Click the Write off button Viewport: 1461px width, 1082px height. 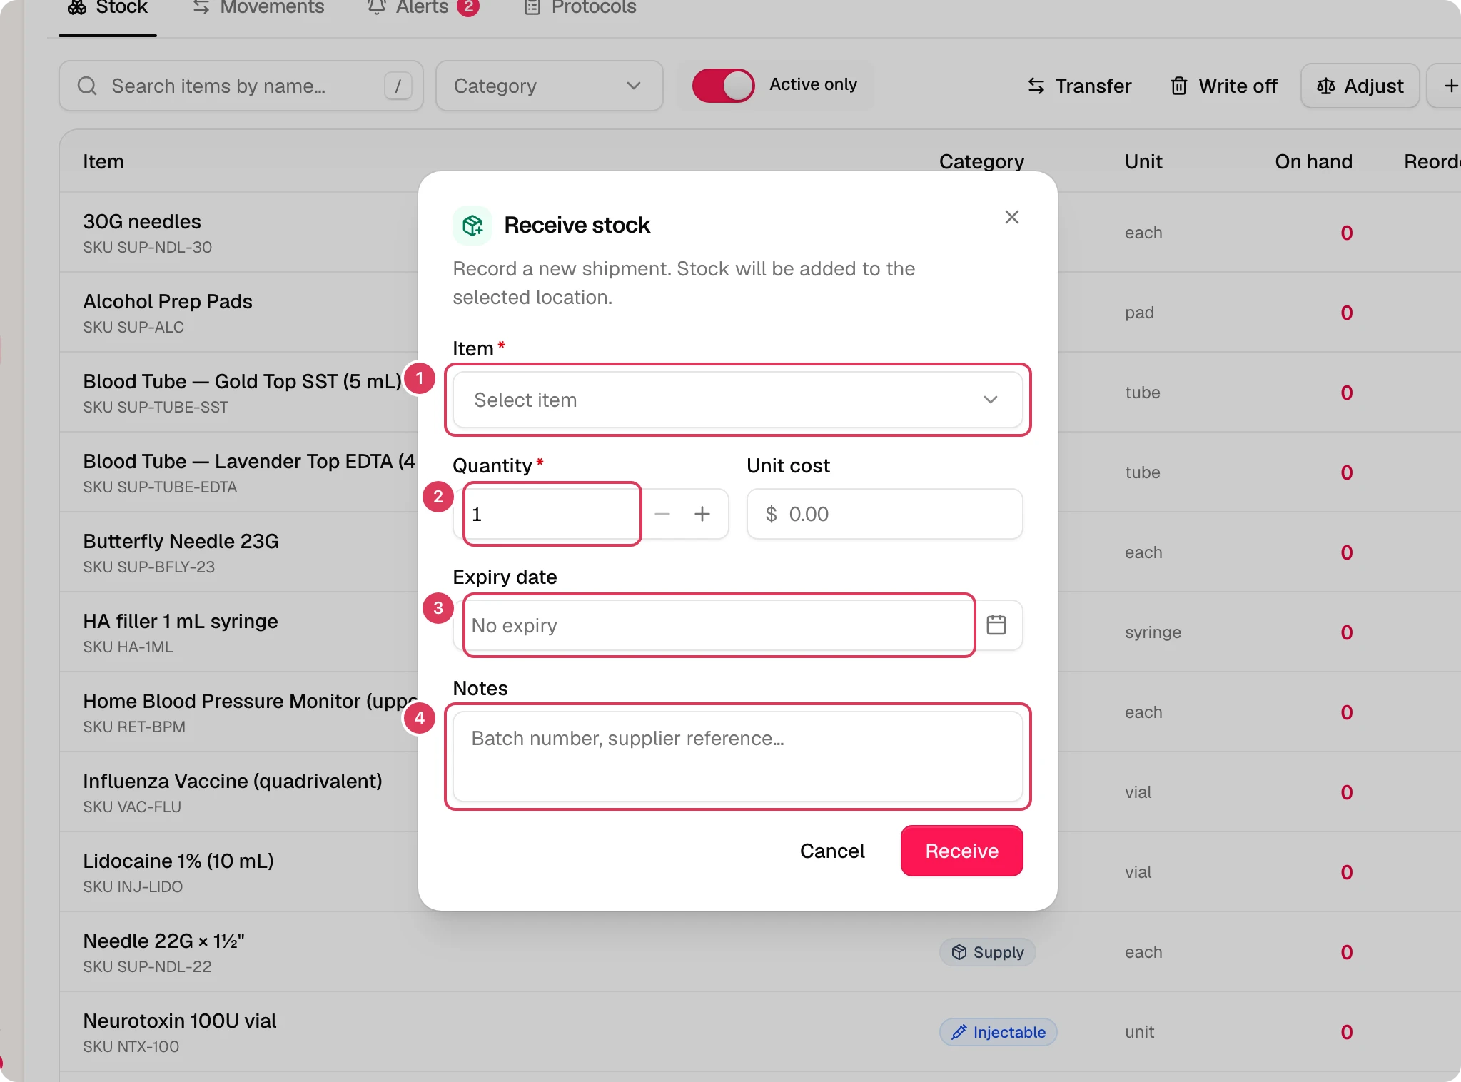pyautogui.click(x=1223, y=86)
